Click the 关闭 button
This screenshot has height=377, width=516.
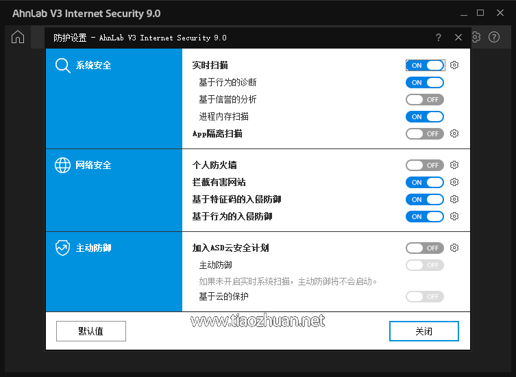point(424,331)
